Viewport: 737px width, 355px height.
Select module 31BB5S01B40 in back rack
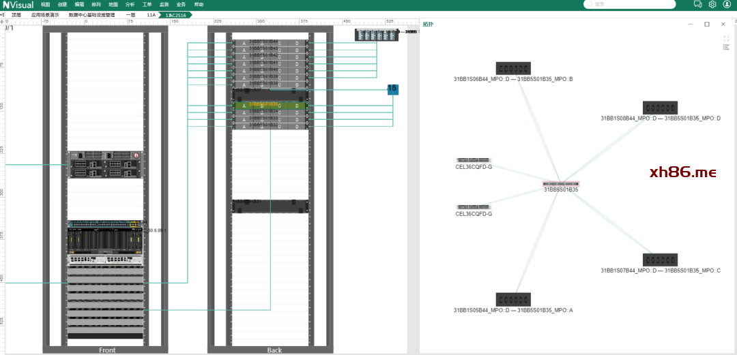pos(270,71)
